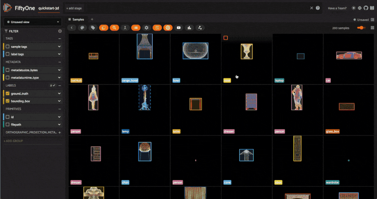Open display options gear in toolbar
Image resolution: width=377 pixels, height=199 pixels.
[x=146, y=28]
